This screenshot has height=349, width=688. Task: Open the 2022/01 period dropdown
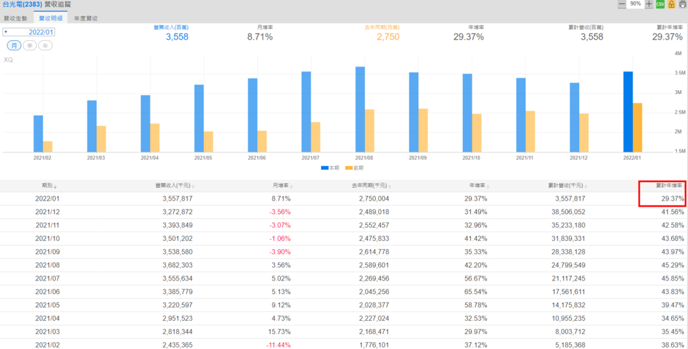coord(29,32)
